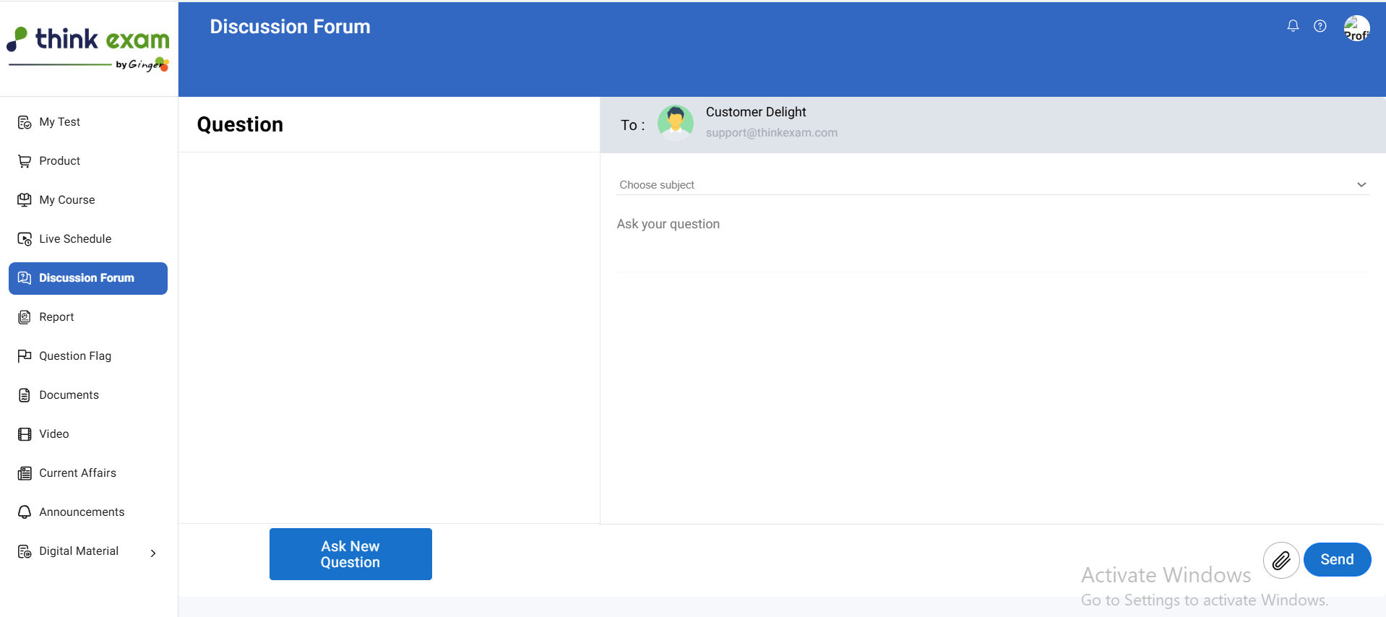Click the paperclip attachment icon
The image size is (1386, 617).
point(1280,560)
